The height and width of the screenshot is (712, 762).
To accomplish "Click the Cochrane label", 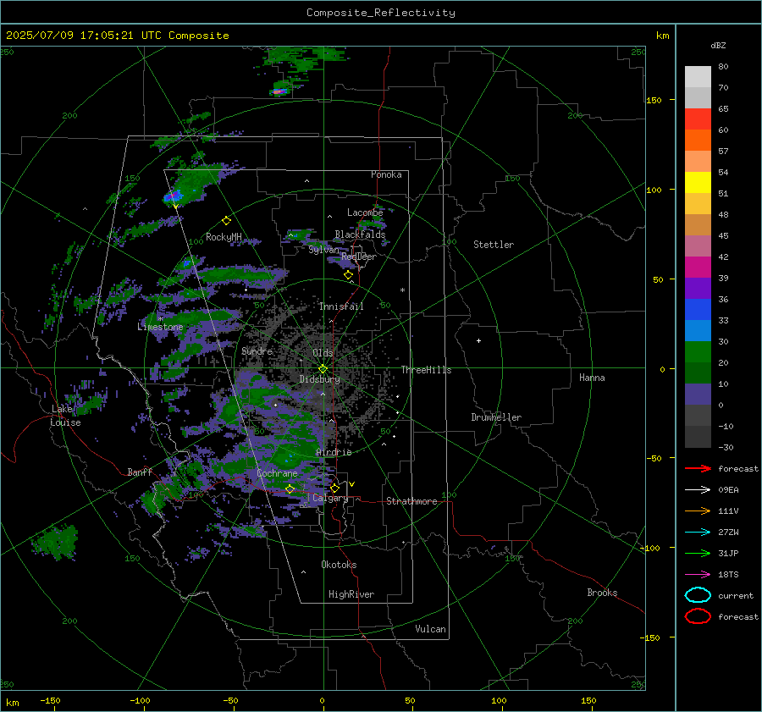I will 277,473.
